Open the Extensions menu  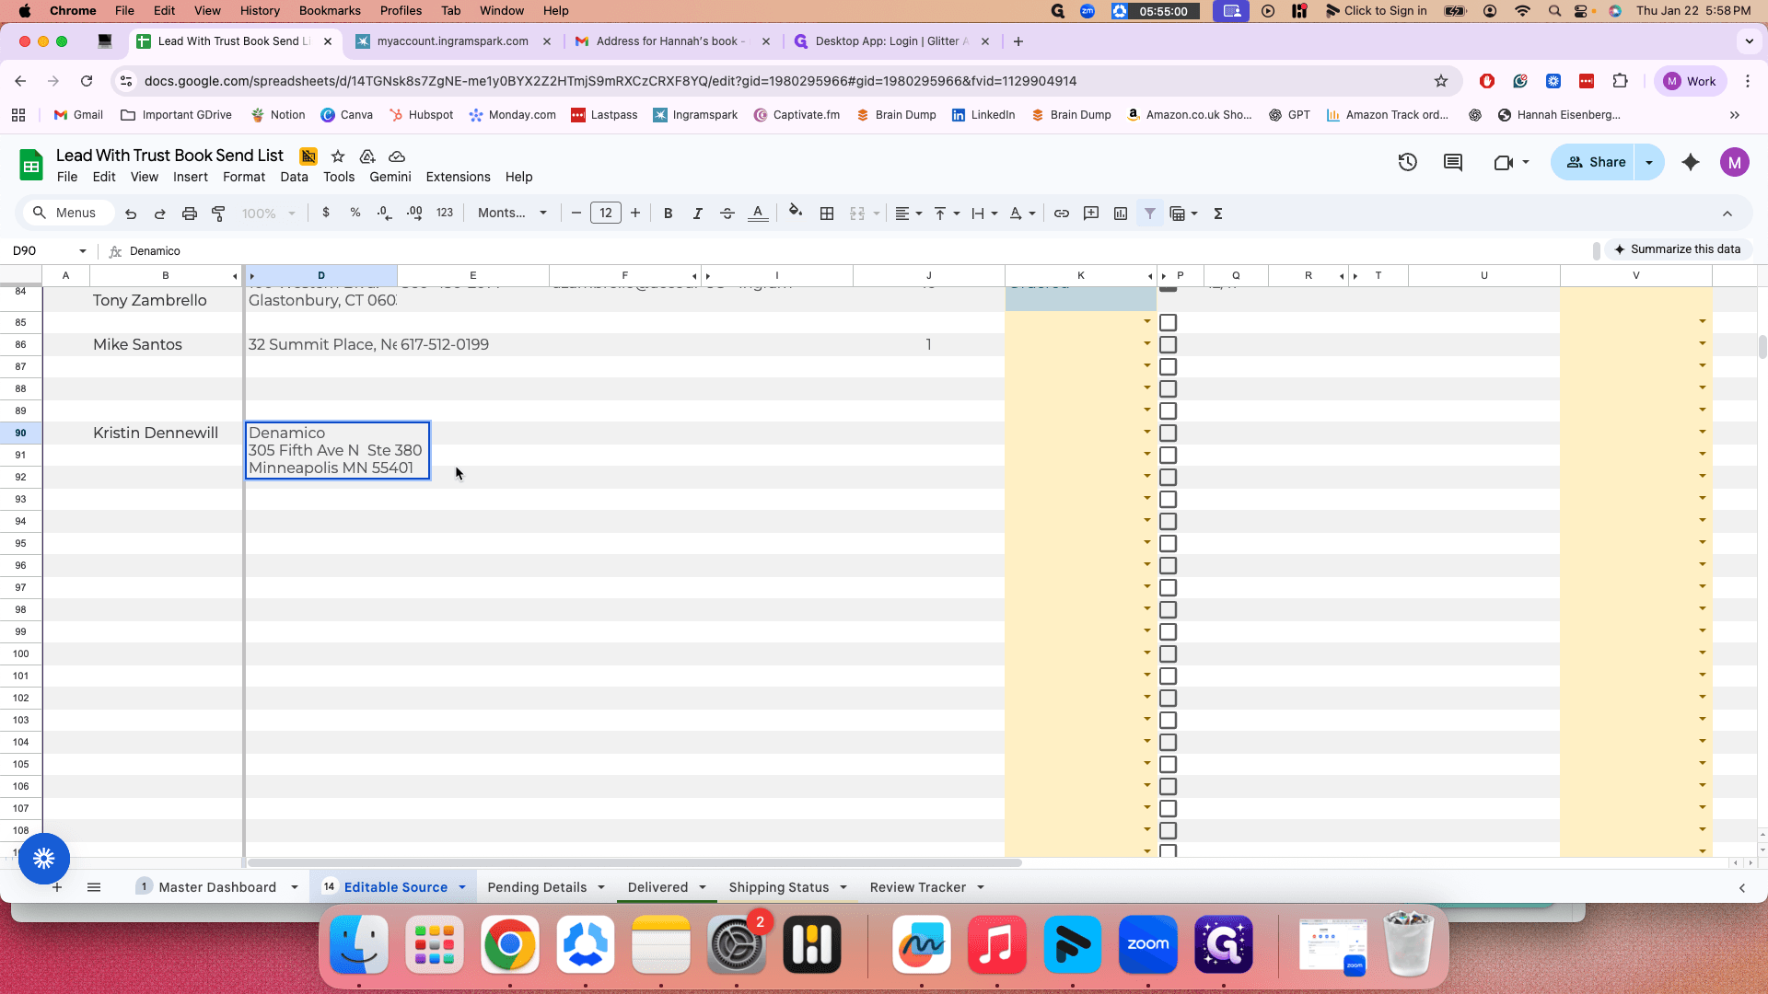(x=458, y=177)
